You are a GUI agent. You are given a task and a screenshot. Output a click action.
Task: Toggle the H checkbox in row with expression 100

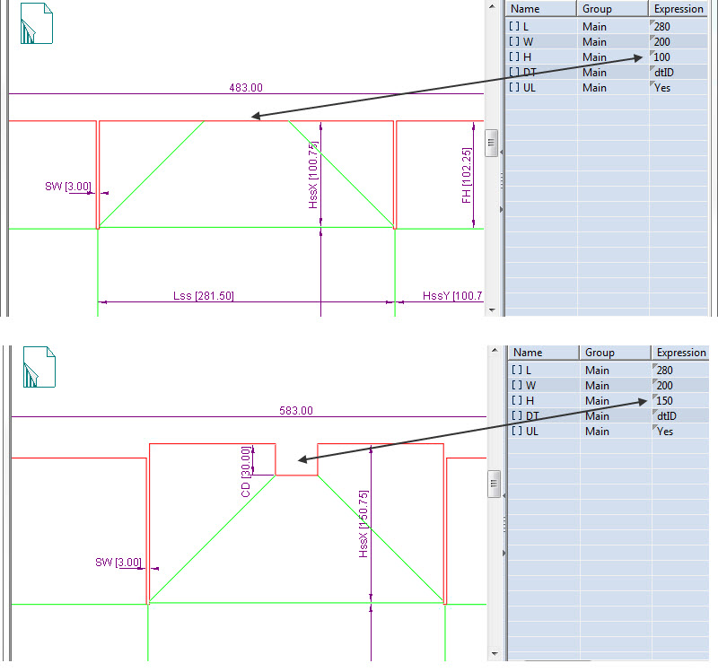515,57
